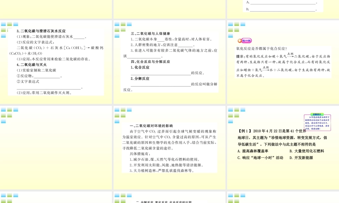Click the blank after 人群密集的地方,应该注意
This screenshot has height=203, width=339.
pos(185,45)
